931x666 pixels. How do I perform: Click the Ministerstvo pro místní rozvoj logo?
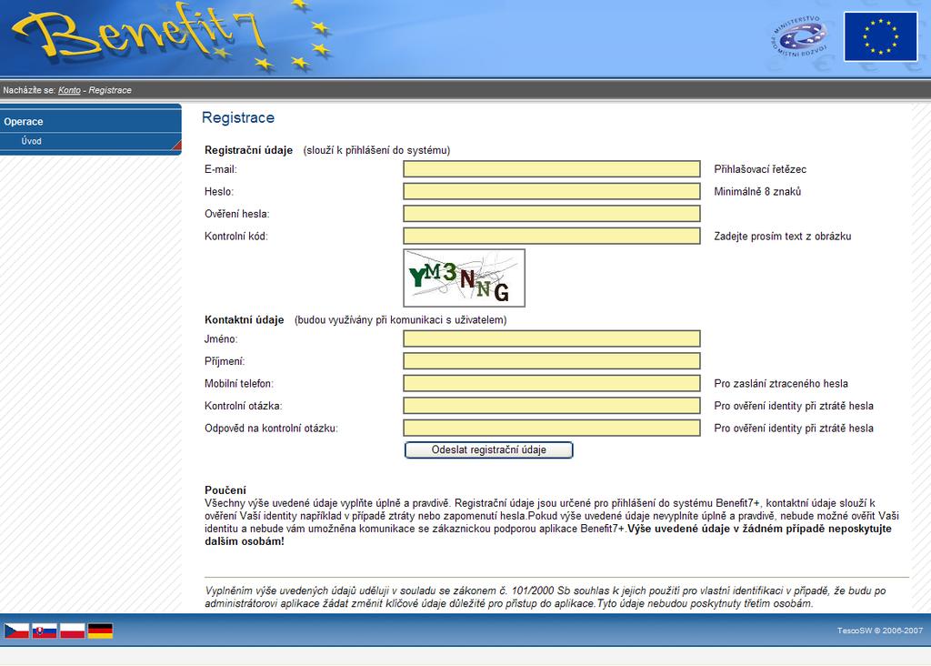pyautogui.click(x=798, y=36)
